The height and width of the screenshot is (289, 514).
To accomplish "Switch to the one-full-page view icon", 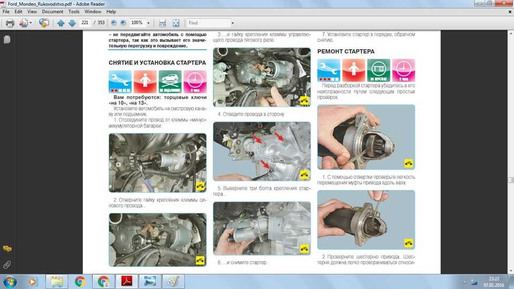I will point(176,23).
